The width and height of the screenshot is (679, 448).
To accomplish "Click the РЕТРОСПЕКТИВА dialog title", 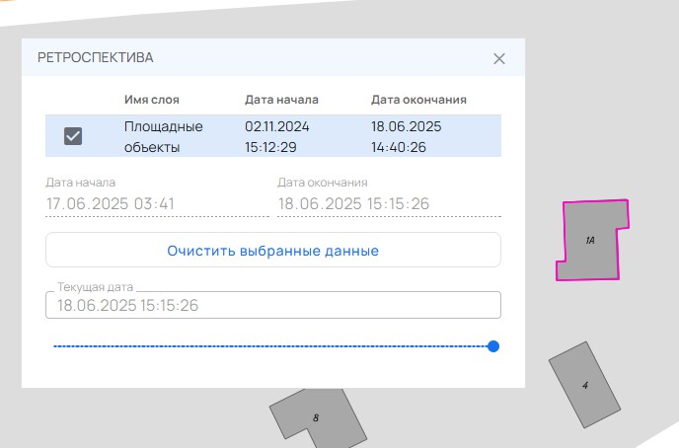I will coord(95,58).
